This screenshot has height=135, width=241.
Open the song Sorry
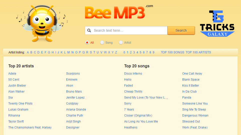tap(128, 104)
